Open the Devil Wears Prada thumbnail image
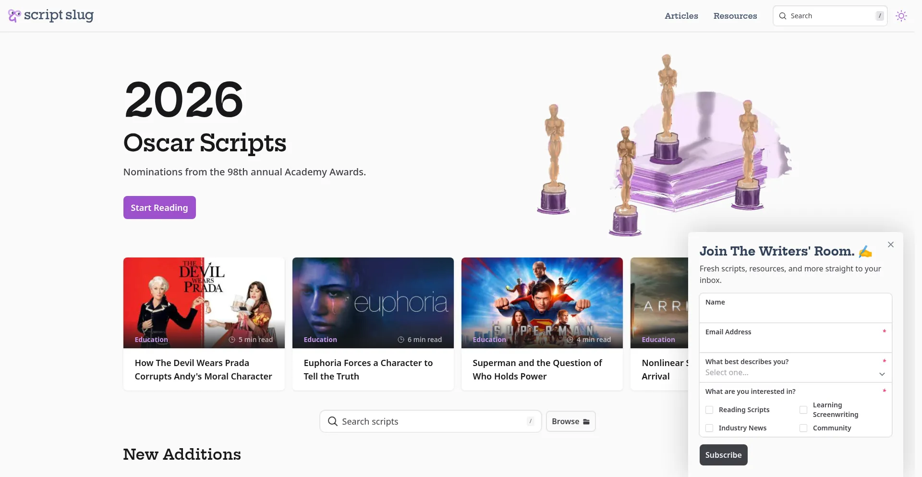Viewport: 922px width, 477px height. pos(204,303)
